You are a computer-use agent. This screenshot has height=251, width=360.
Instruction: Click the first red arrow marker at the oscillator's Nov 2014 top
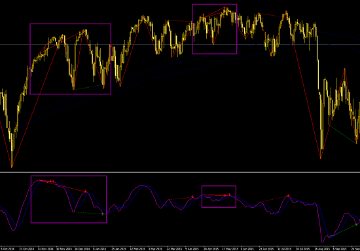[x=51, y=182]
